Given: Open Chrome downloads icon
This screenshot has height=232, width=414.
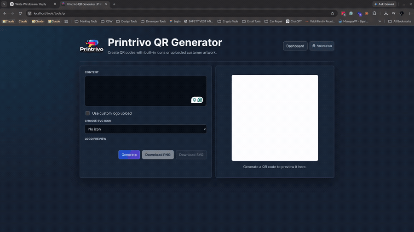Looking at the screenshot, I should coord(386,13).
